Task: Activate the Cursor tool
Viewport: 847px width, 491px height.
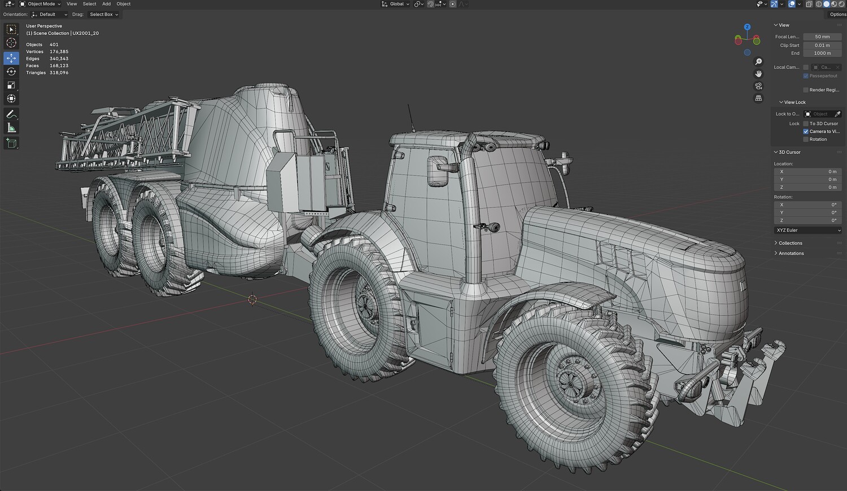Action: [11, 43]
